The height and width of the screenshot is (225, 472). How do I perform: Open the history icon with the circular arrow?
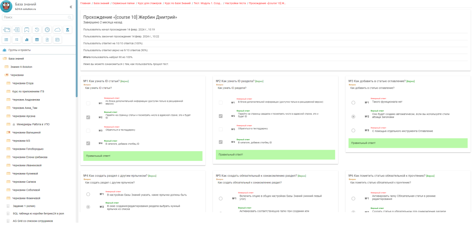[37, 30]
